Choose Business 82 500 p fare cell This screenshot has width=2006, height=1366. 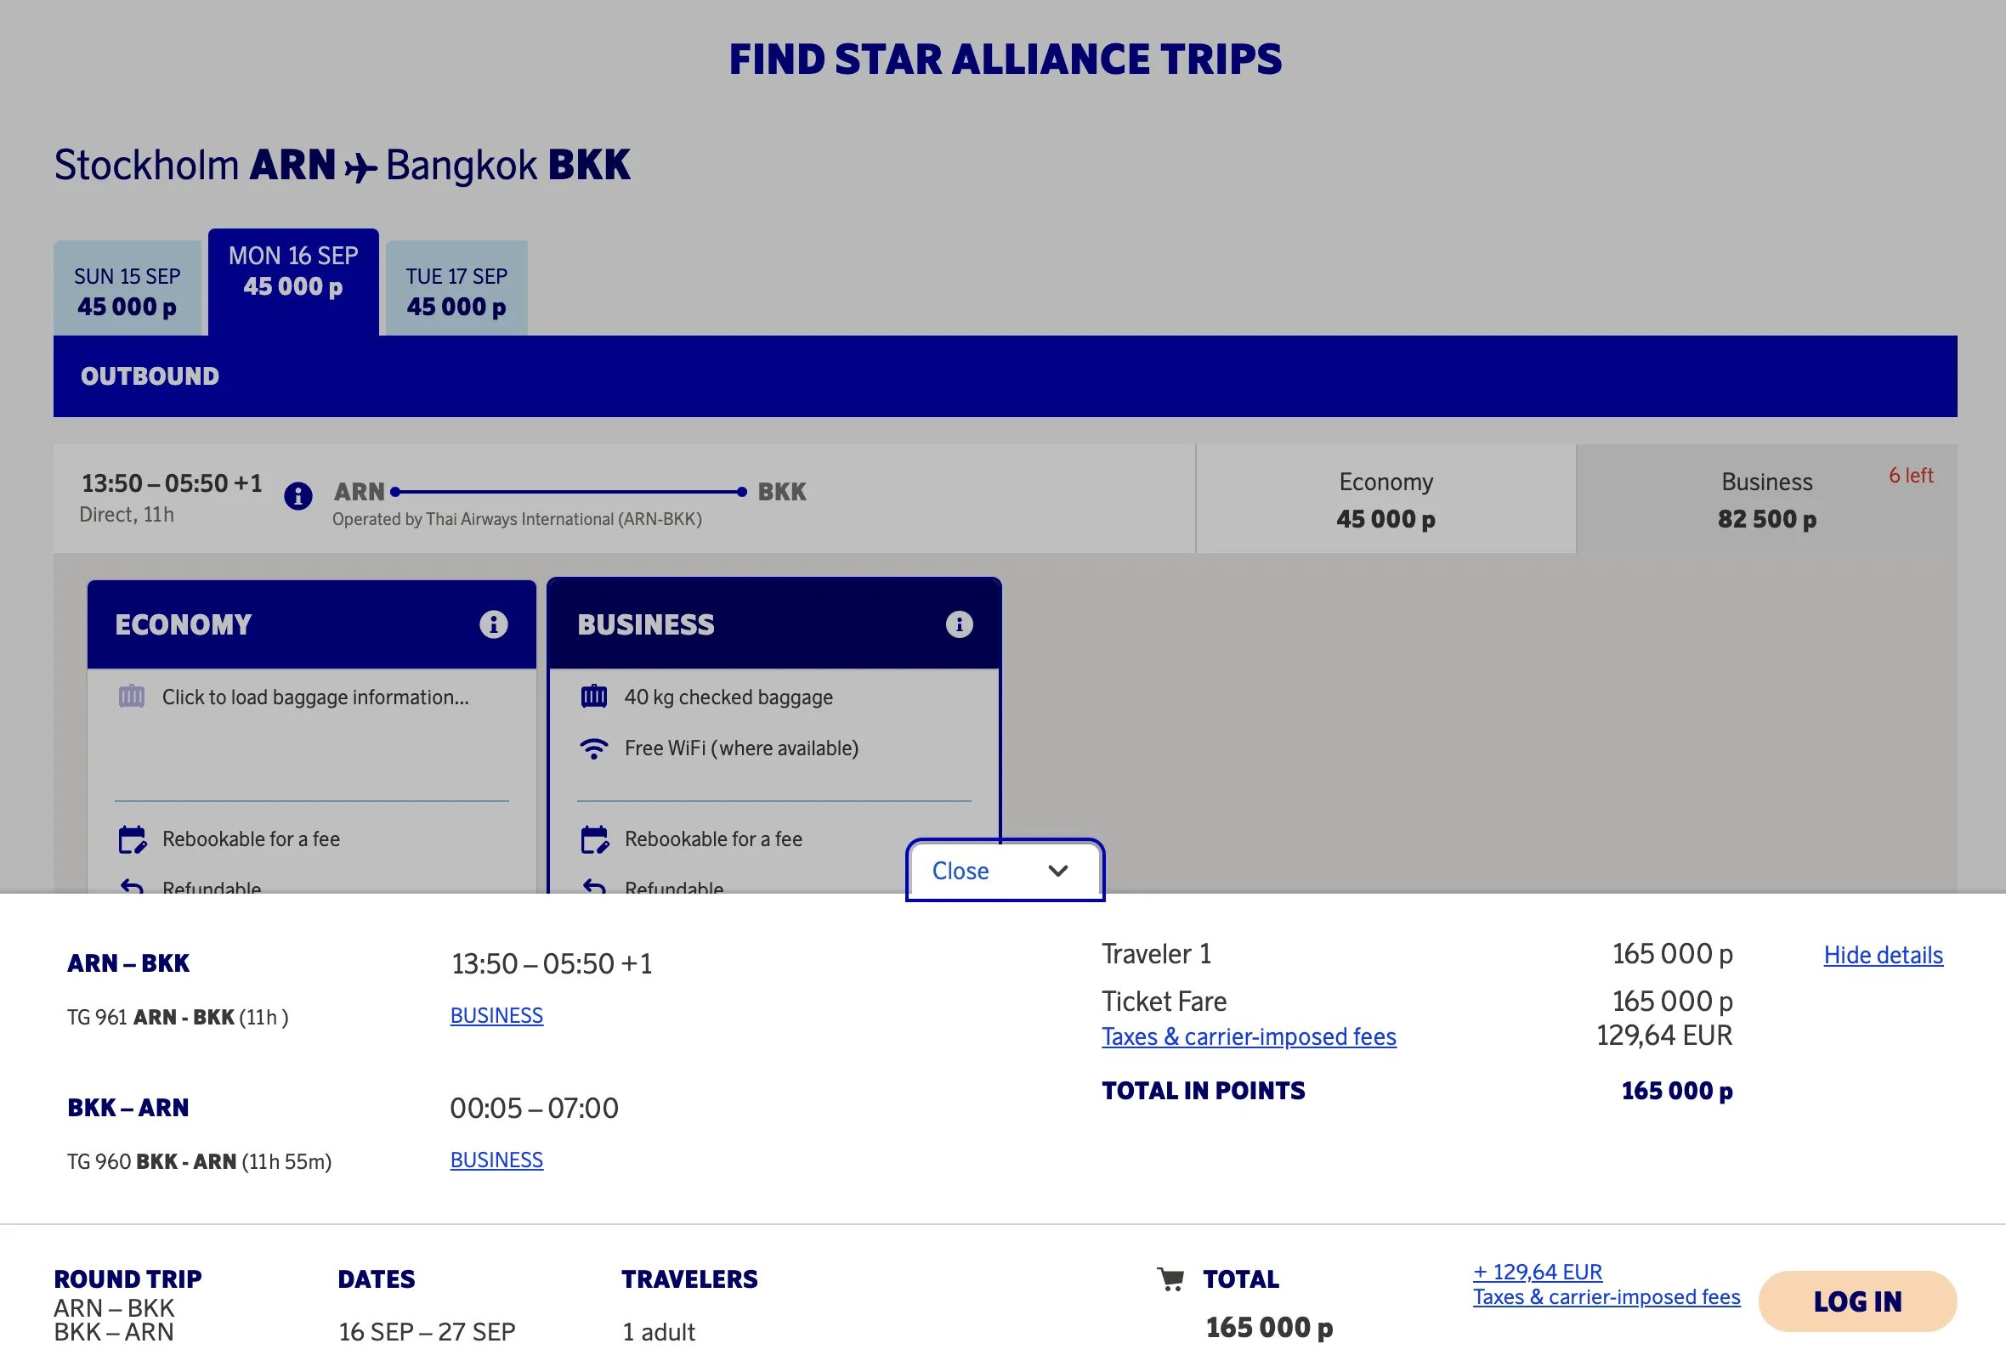click(1767, 499)
